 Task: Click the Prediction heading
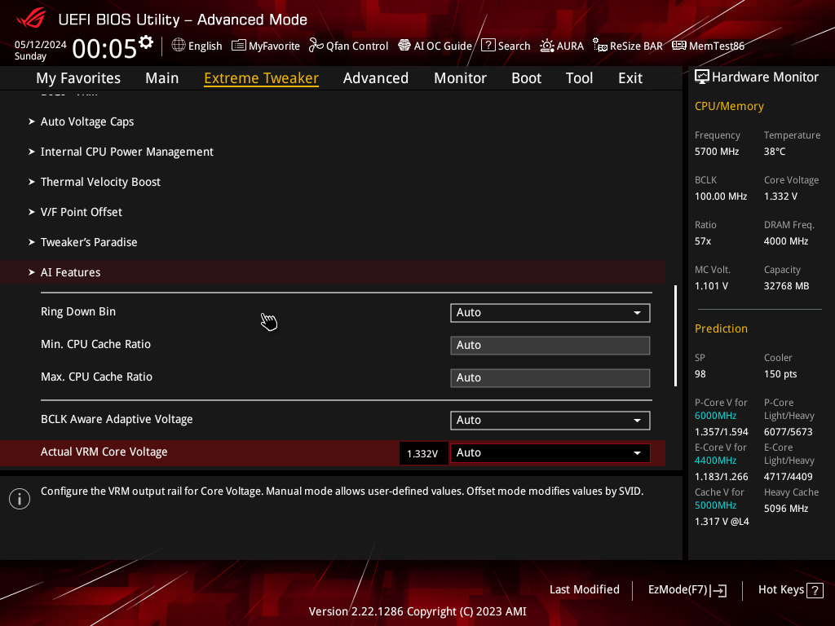click(721, 329)
